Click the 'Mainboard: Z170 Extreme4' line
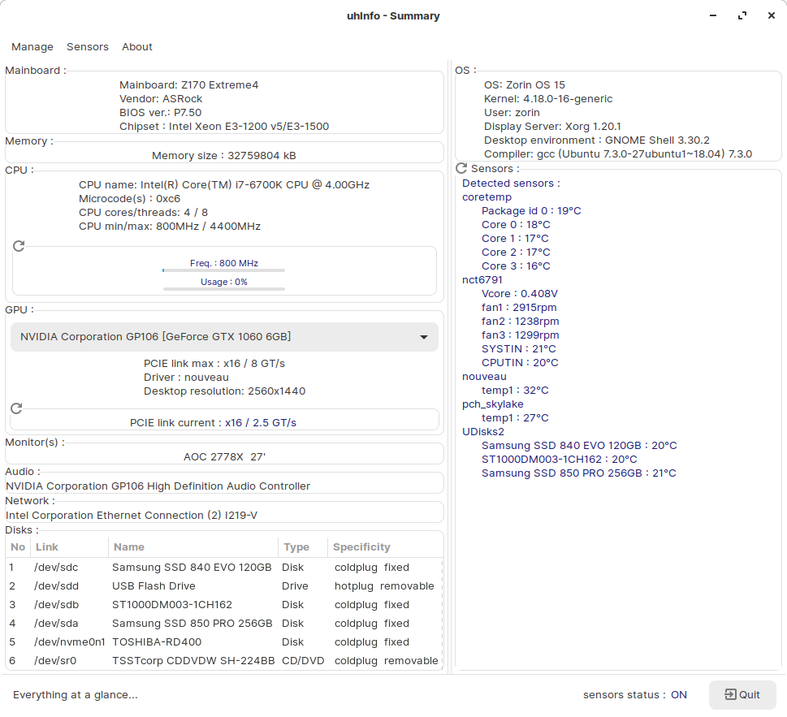 click(x=188, y=84)
